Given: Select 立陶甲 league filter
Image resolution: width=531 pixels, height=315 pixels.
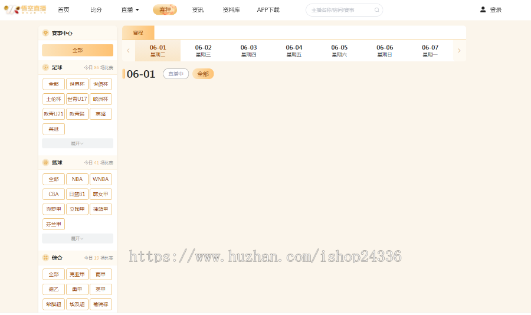Looking at the screenshot, I should pos(77,209).
